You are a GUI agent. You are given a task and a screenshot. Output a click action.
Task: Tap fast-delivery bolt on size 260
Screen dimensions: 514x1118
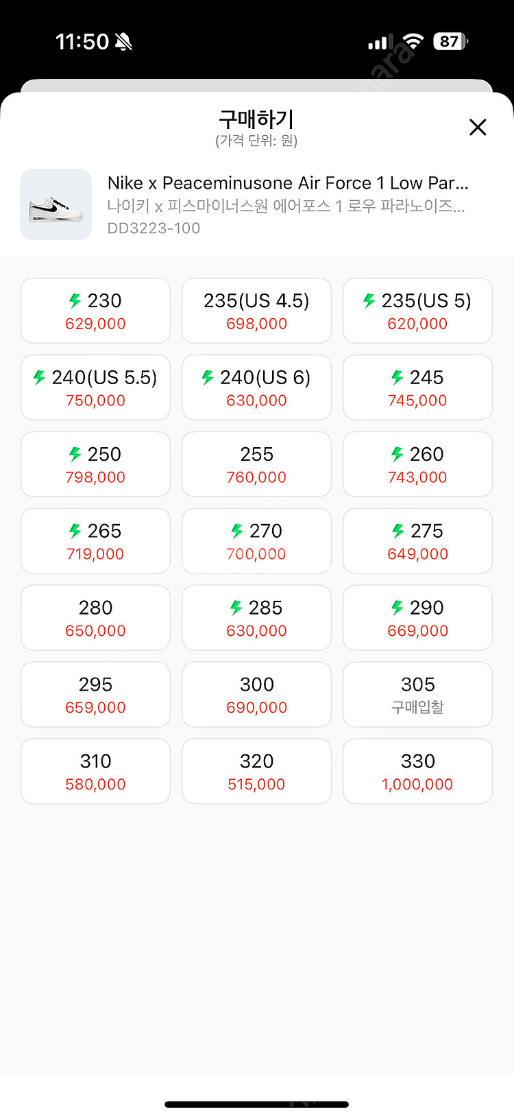397,454
